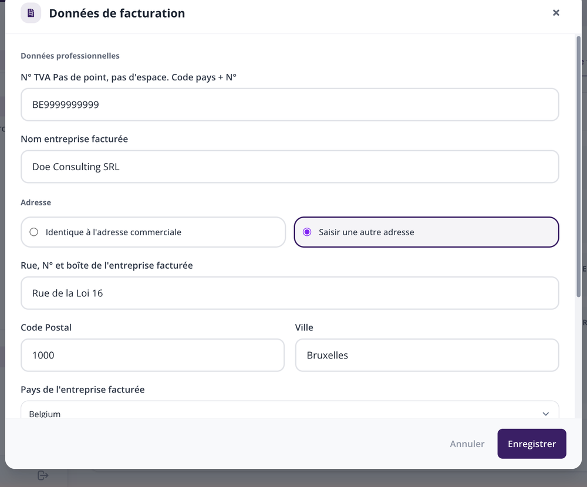This screenshot has height=487, width=587.
Task: Click the Données professionnelles section label
Action: coord(70,56)
